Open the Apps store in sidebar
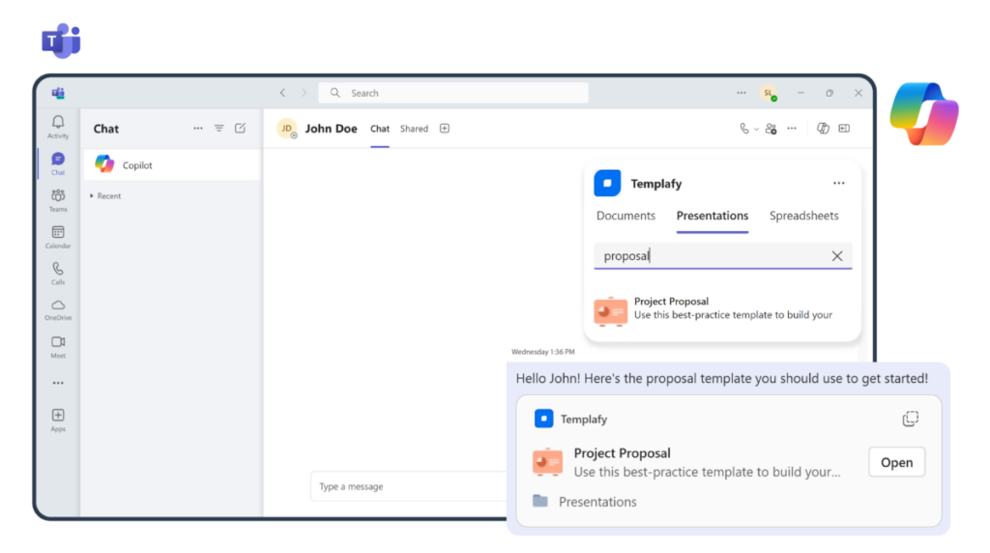Image resolution: width=990 pixels, height=553 pixels. [x=58, y=420]
